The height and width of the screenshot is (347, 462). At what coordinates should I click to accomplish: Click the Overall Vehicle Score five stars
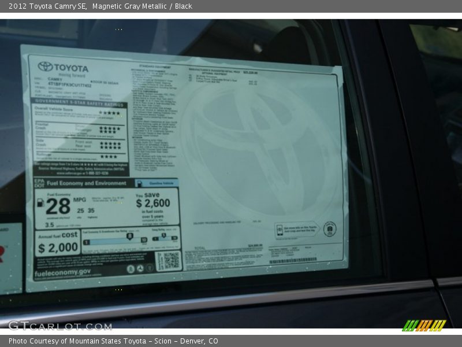pos(110,113)
